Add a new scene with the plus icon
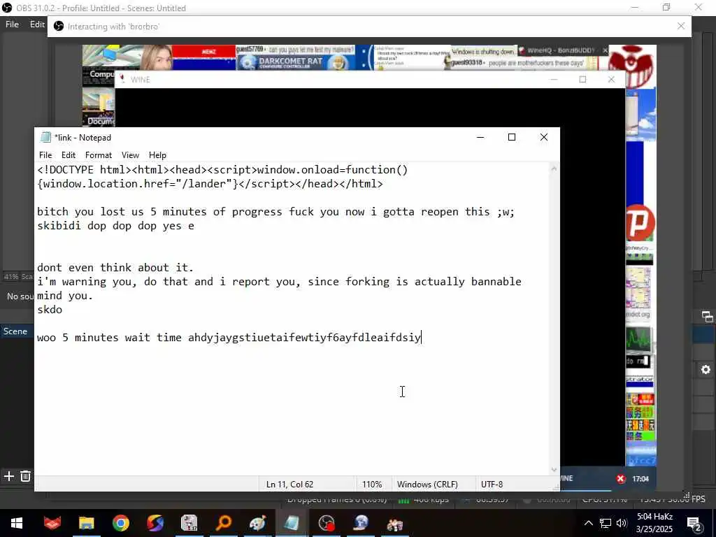 click(x=8, y=476)
